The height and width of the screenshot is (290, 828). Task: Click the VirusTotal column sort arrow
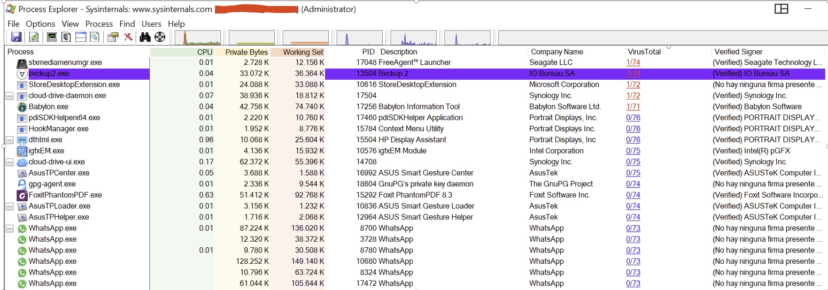click(668, 48)
